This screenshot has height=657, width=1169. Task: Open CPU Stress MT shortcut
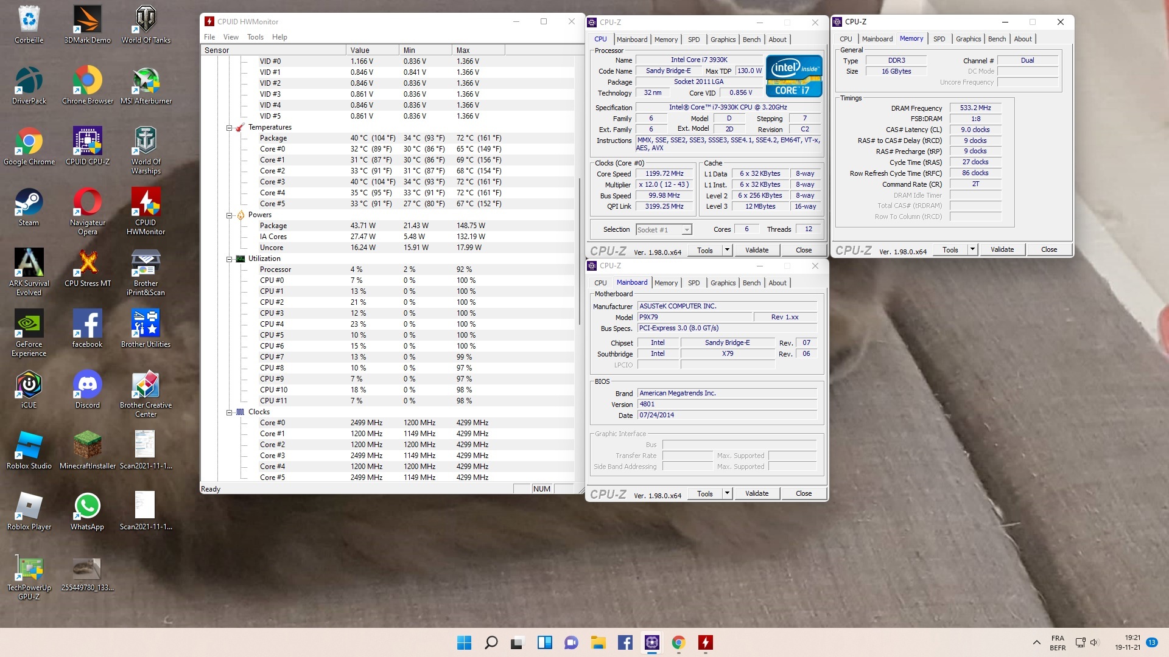[x=88, y=268]
